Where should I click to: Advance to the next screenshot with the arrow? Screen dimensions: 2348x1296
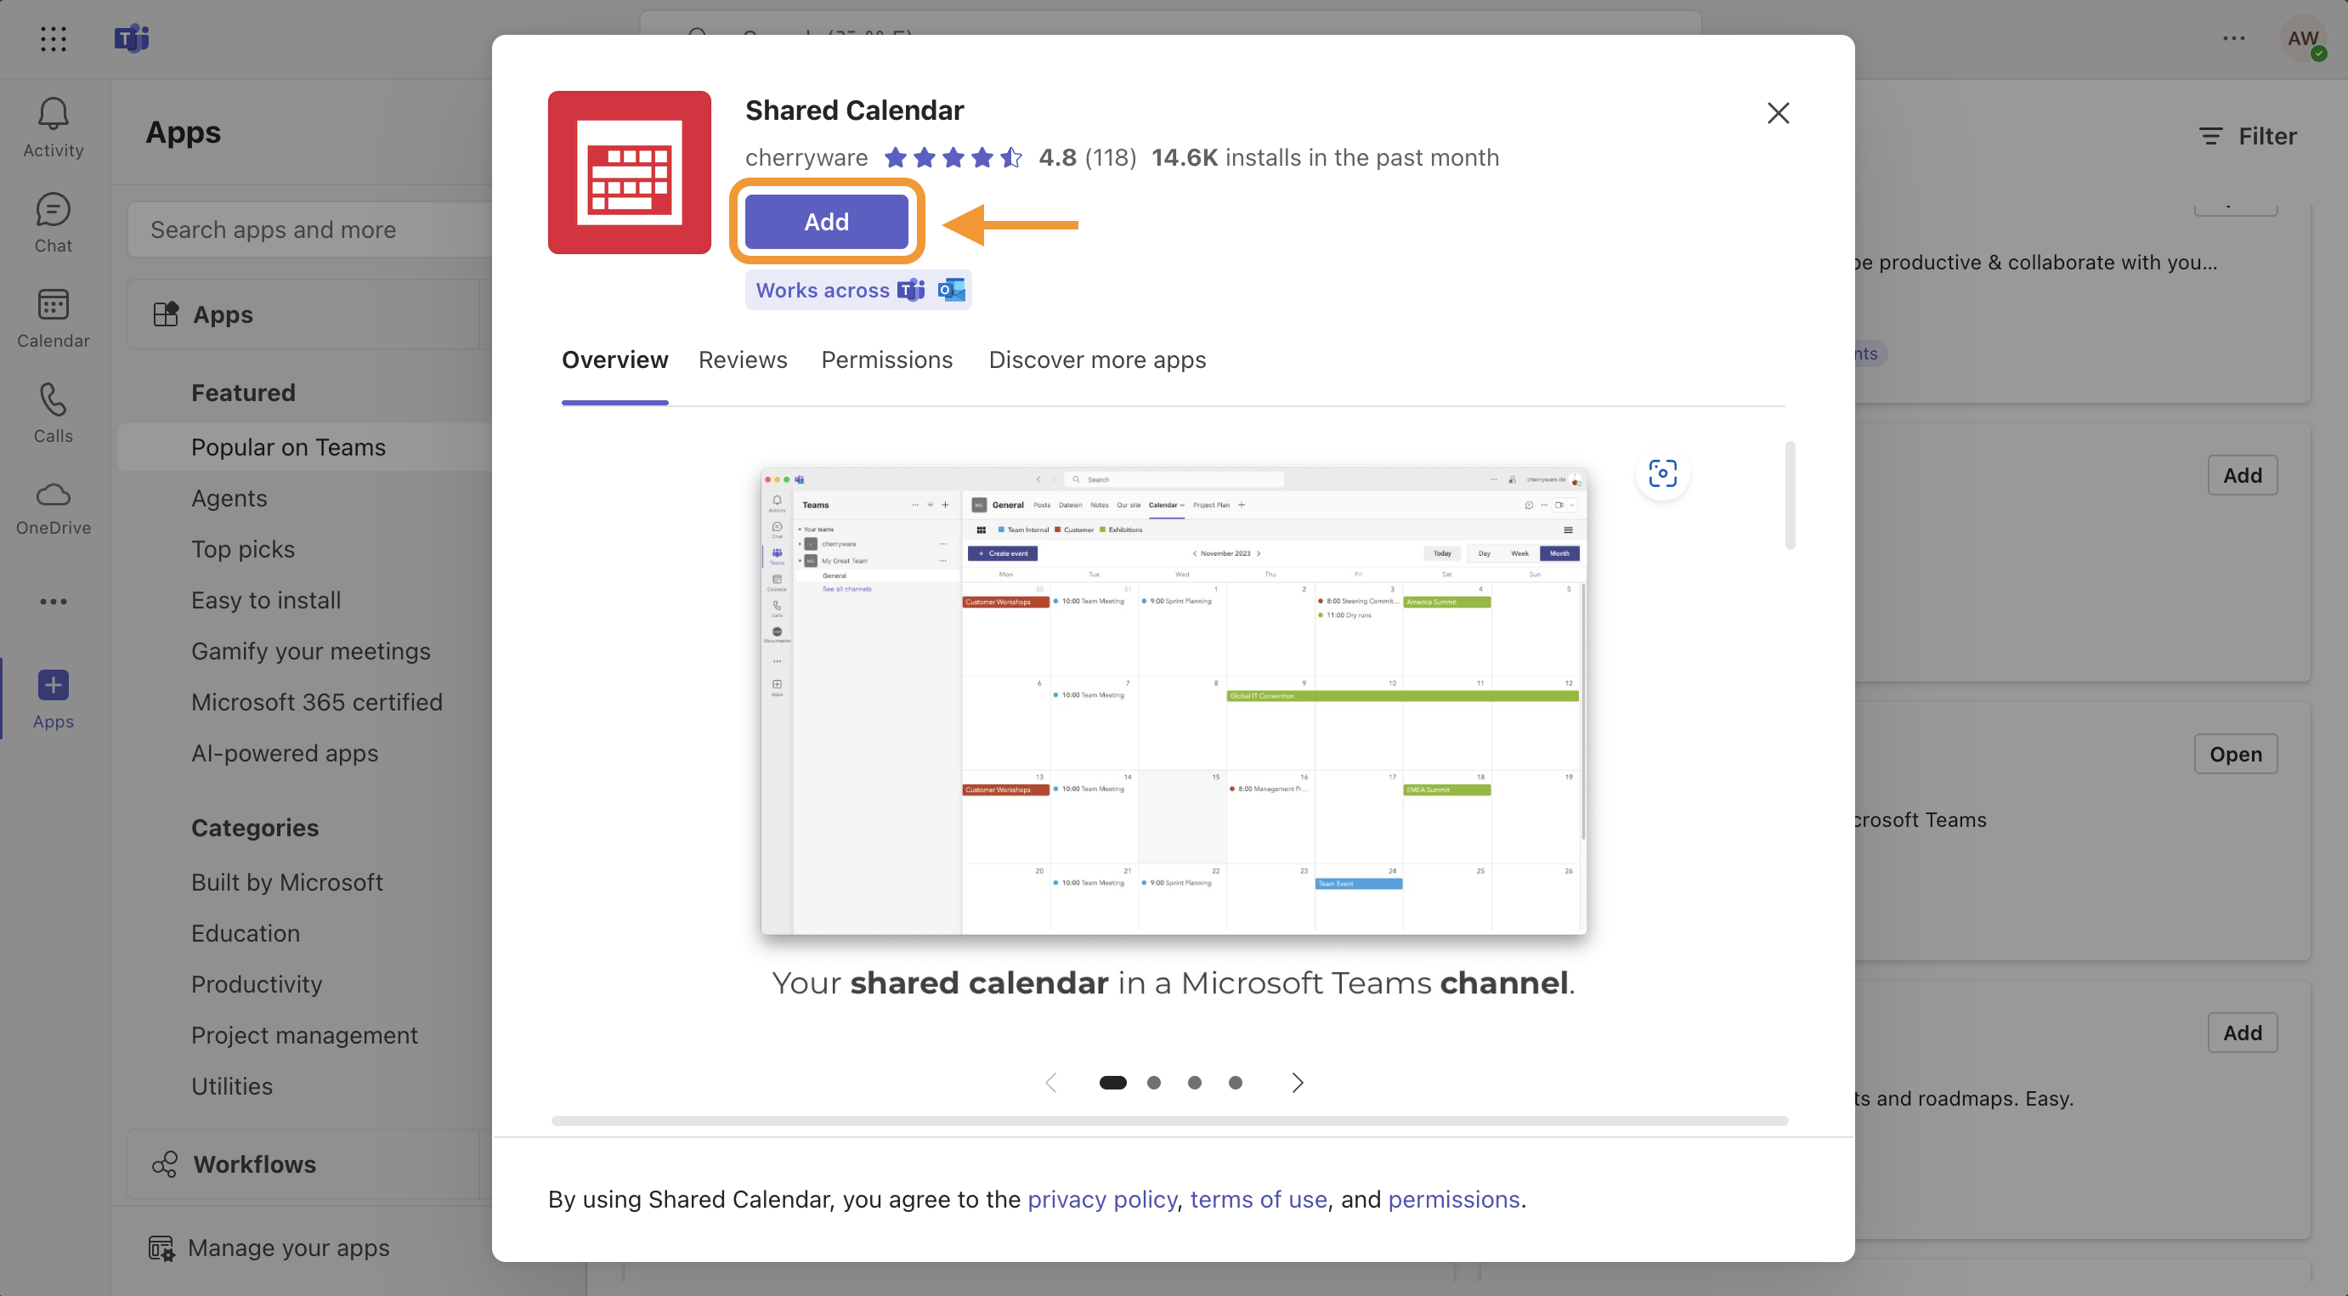[1297, 1083]
